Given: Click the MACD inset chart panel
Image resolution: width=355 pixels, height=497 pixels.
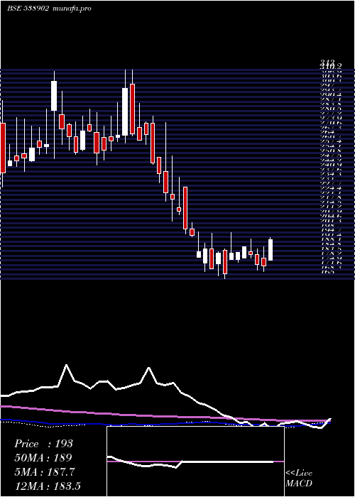Looking at the screenshot, I should pyautogui.click(x=195, y=461).
